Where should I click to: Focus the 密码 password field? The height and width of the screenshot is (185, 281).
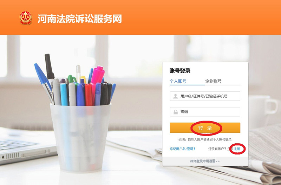coord(205,112)
